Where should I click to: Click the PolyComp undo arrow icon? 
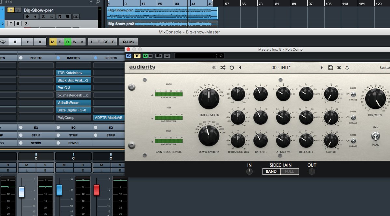point(232,68)
